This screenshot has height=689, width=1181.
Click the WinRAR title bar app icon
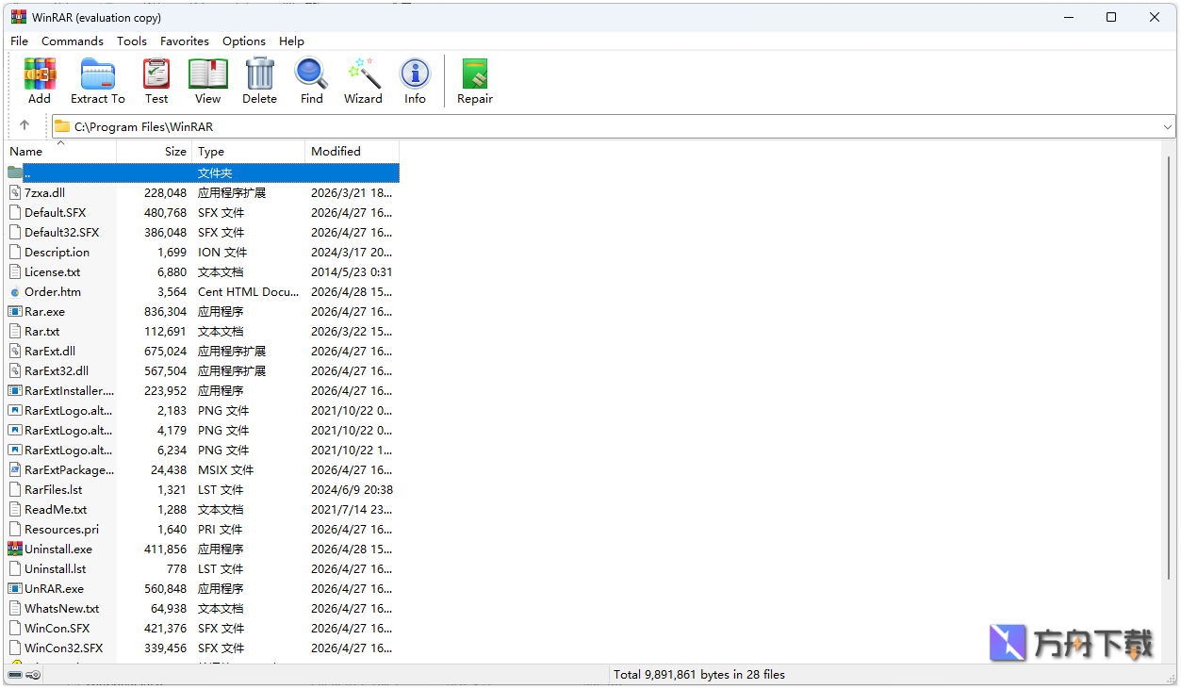point(18,17)
